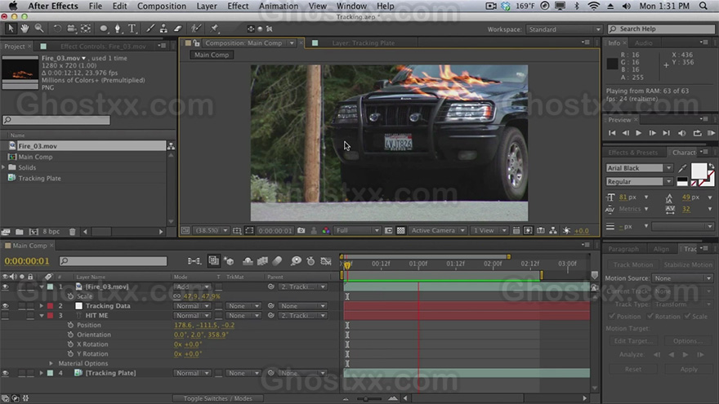The height and width of the screenshot is (404, 719).
Task: Open the Workspace Standard dropdown
Action: (564, 29)
